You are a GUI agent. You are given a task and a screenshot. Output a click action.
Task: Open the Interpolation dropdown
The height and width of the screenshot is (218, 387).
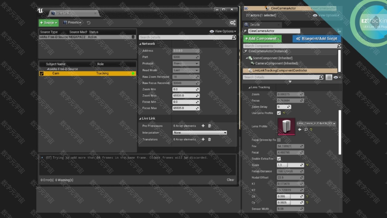[200, 133]
